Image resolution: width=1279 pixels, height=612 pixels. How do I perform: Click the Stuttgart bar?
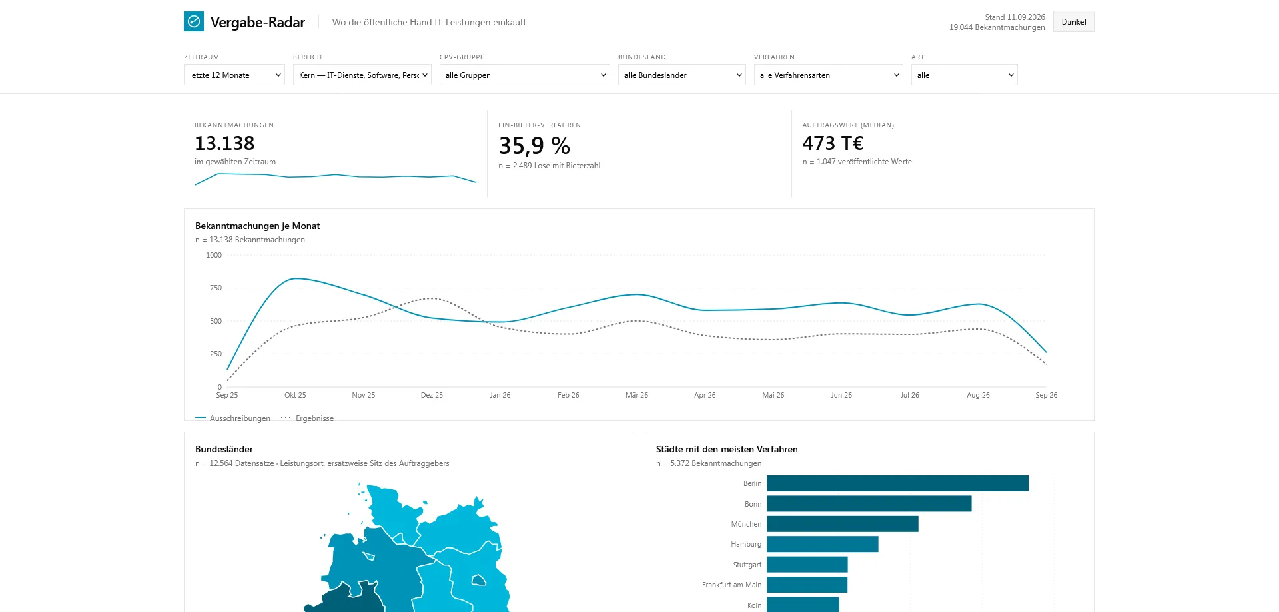tap(807, 565)
